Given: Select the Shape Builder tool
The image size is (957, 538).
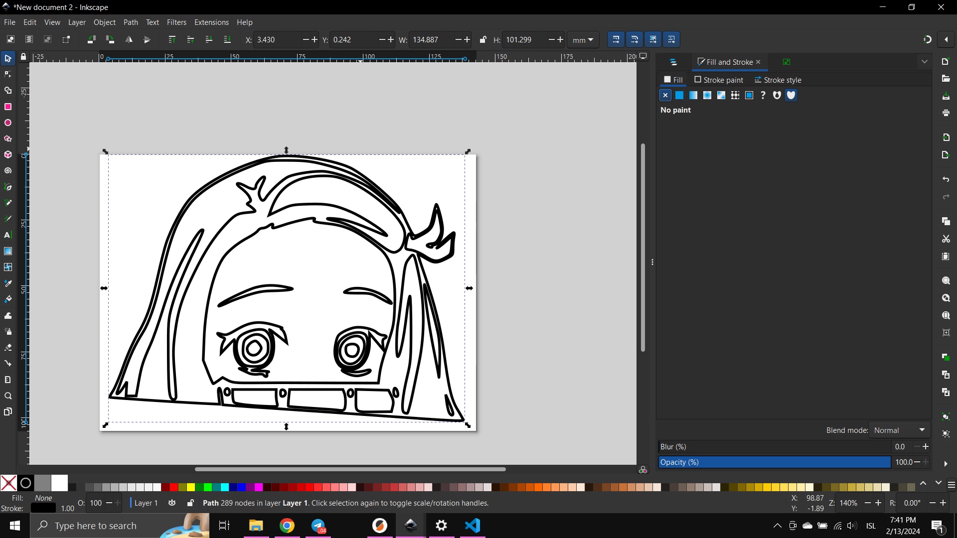Looking at the screenshot, I should 8,91.
